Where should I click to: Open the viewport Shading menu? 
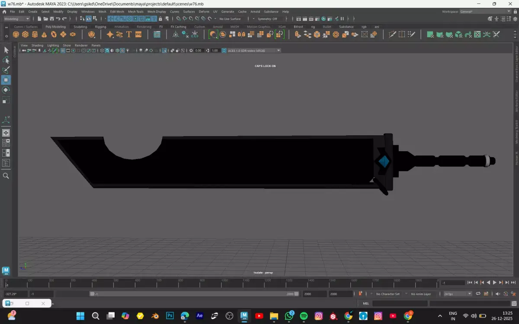(37, 45)
